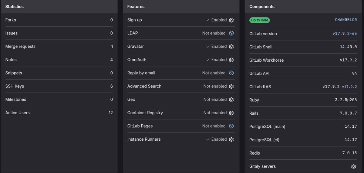
Task: Open Instance Runners settings gear icon
Action: pyautogui.click(x=231, y=139)
